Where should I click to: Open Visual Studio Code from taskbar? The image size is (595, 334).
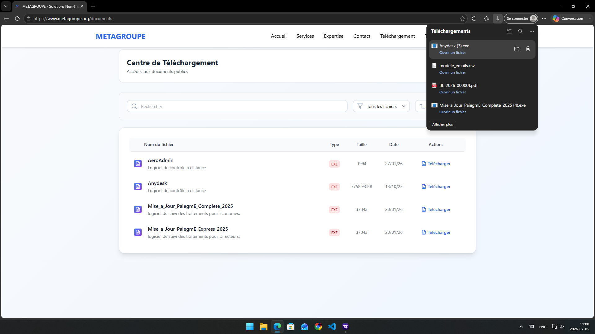[x=332, y=327]
